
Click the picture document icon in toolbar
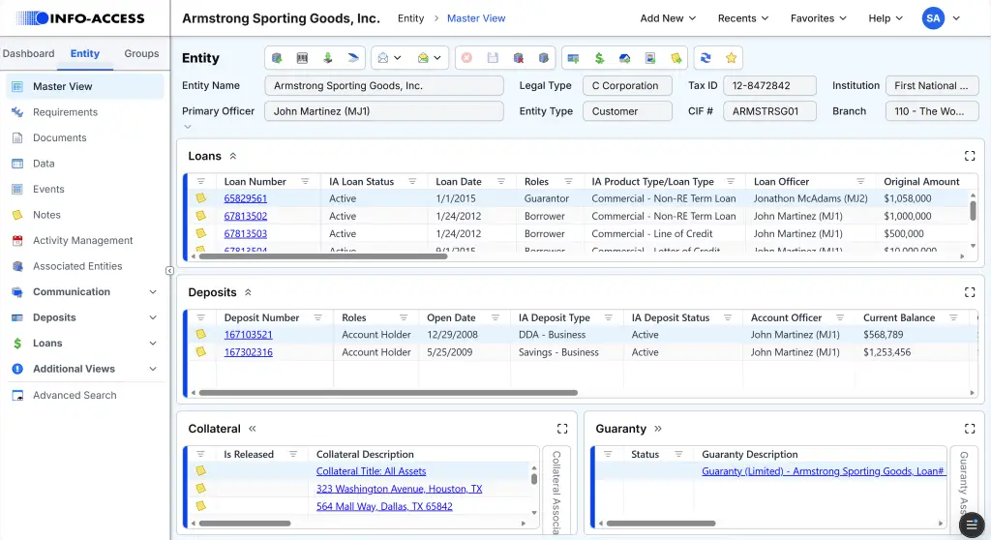[x=650, y=58]
